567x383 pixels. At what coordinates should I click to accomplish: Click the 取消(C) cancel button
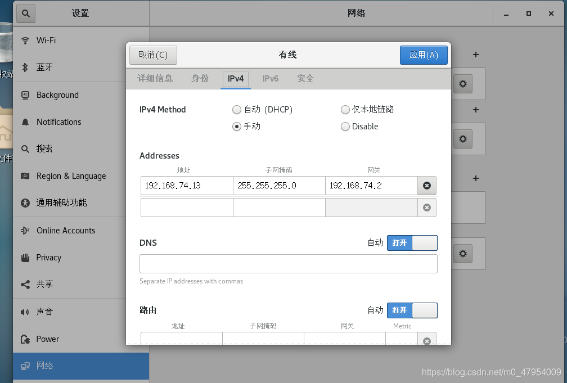154,55
